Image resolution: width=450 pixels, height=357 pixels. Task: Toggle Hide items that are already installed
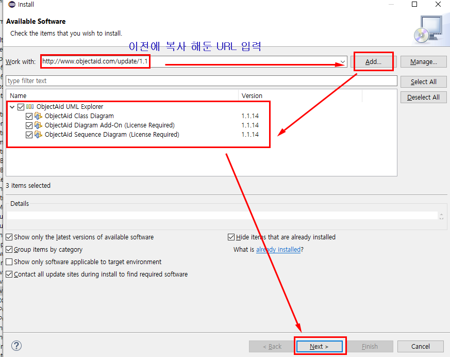[231, 237]
